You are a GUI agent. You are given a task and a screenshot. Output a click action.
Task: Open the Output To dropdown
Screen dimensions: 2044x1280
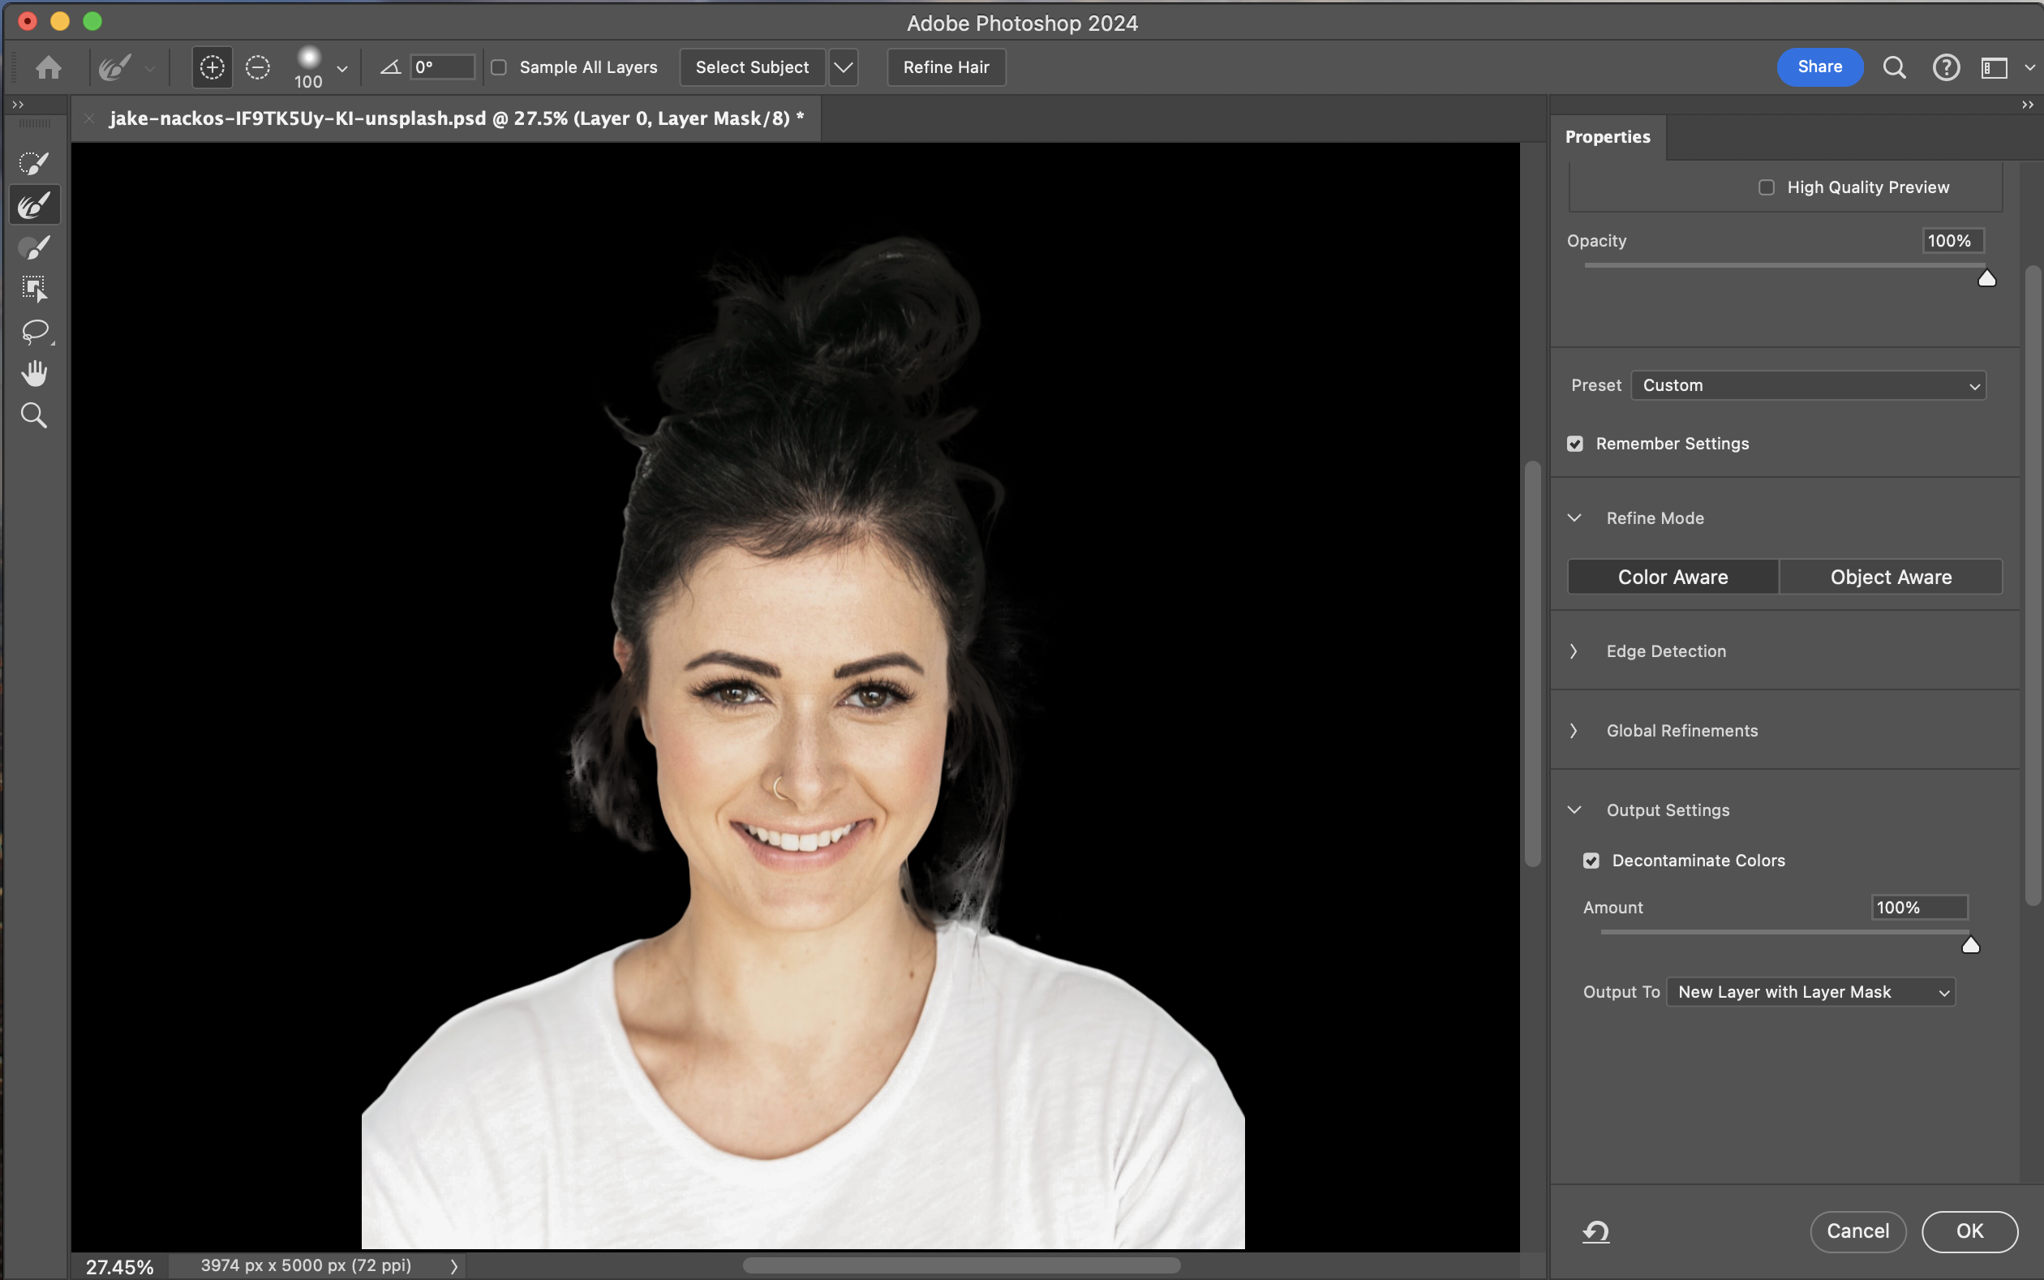click(1810, 991)
